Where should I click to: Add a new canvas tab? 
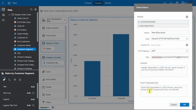tap(53, 107)
